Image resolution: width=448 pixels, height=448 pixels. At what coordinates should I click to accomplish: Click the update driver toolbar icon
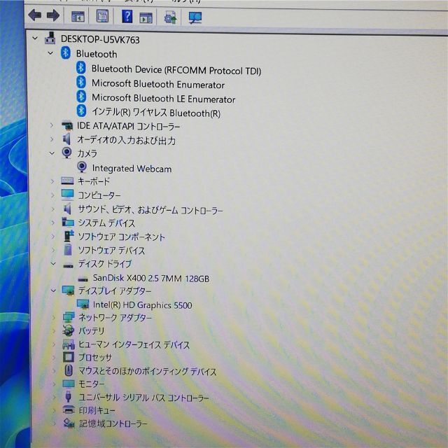pos(170,17)
